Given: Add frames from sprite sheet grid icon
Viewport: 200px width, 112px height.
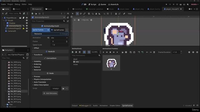Looking at the screenshot, I should point(126,52).
